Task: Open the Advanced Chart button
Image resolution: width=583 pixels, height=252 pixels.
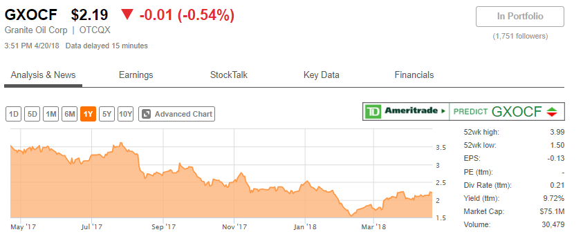Action: click(x=176, y=114)
